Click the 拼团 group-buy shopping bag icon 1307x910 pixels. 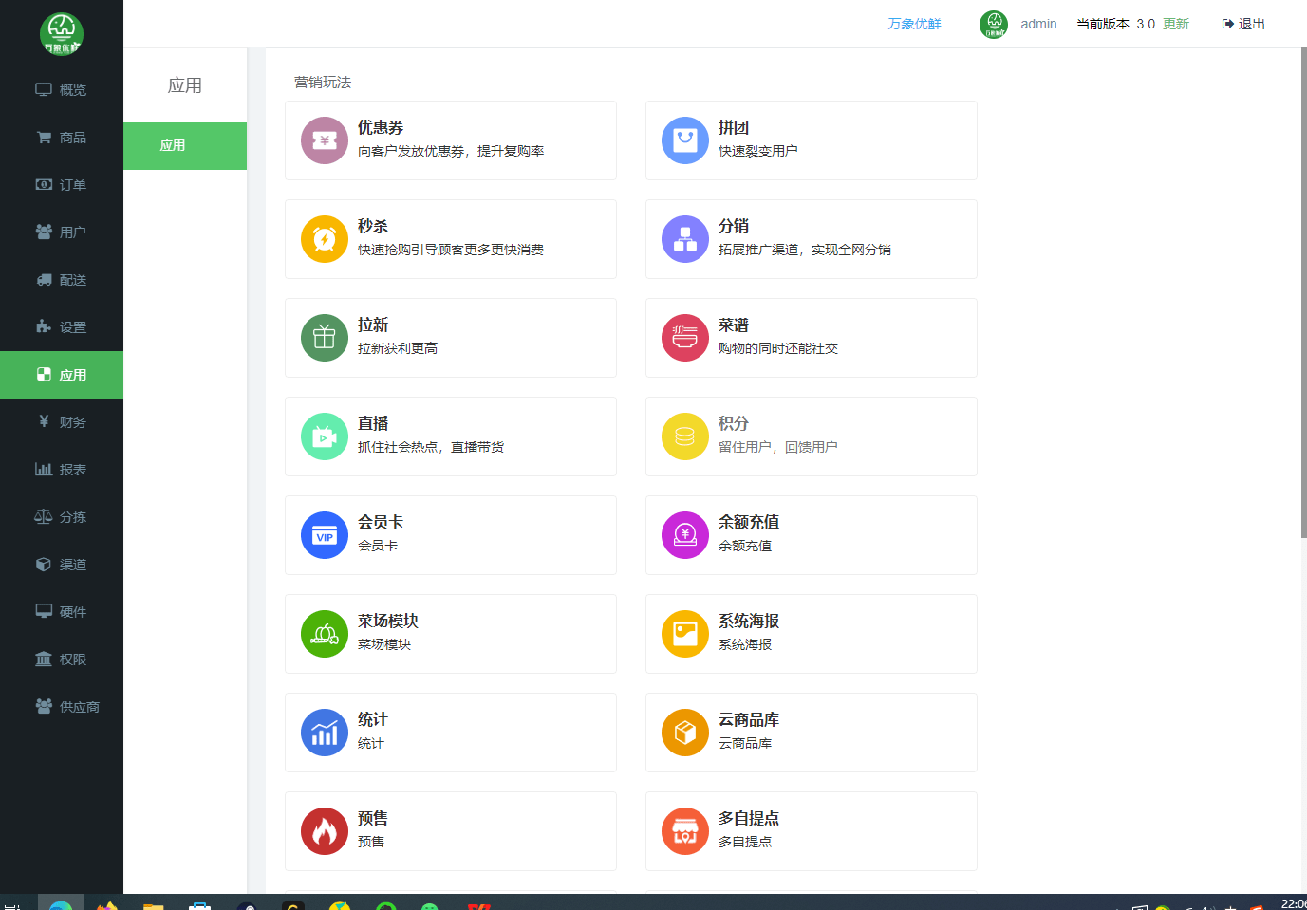(x=685, y=140)
